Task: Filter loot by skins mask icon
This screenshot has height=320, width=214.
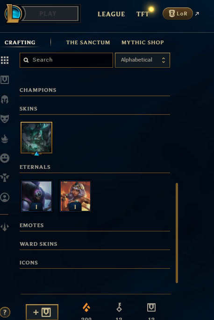Action: click(5, 119)
